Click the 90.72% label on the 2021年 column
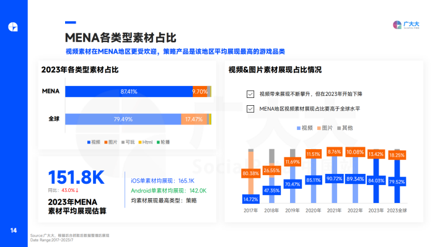Screen dimensions: 440x247 point(334,178)
